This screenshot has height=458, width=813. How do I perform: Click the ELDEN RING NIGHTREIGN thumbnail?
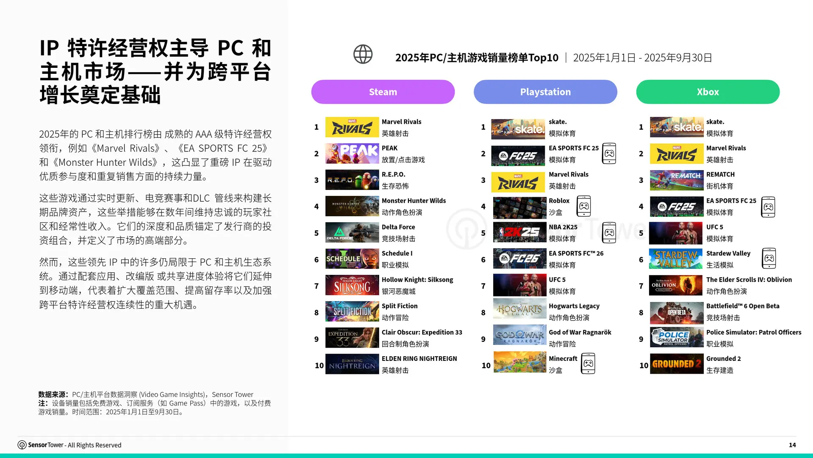pyautogui.click(x=352, y=364)
